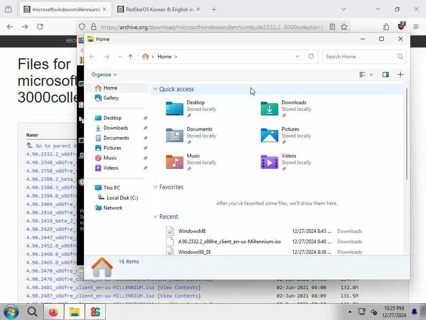This screenshot has width=426, height=320.
Task: Toggle the preview pane
Action: click(386, 75)
